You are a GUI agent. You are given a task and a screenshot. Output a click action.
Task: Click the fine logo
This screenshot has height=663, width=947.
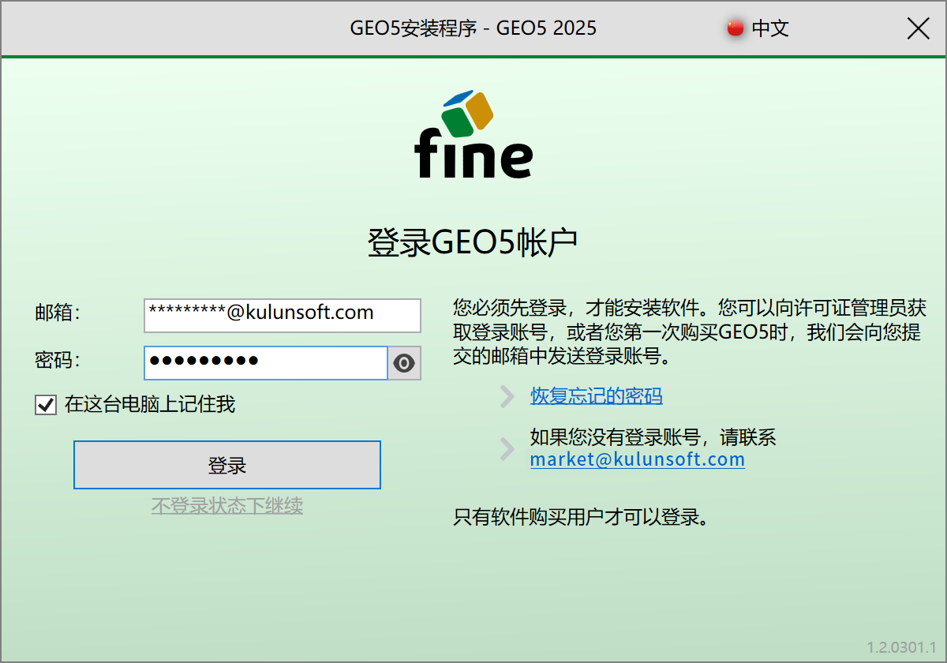[x=473, y=133]
